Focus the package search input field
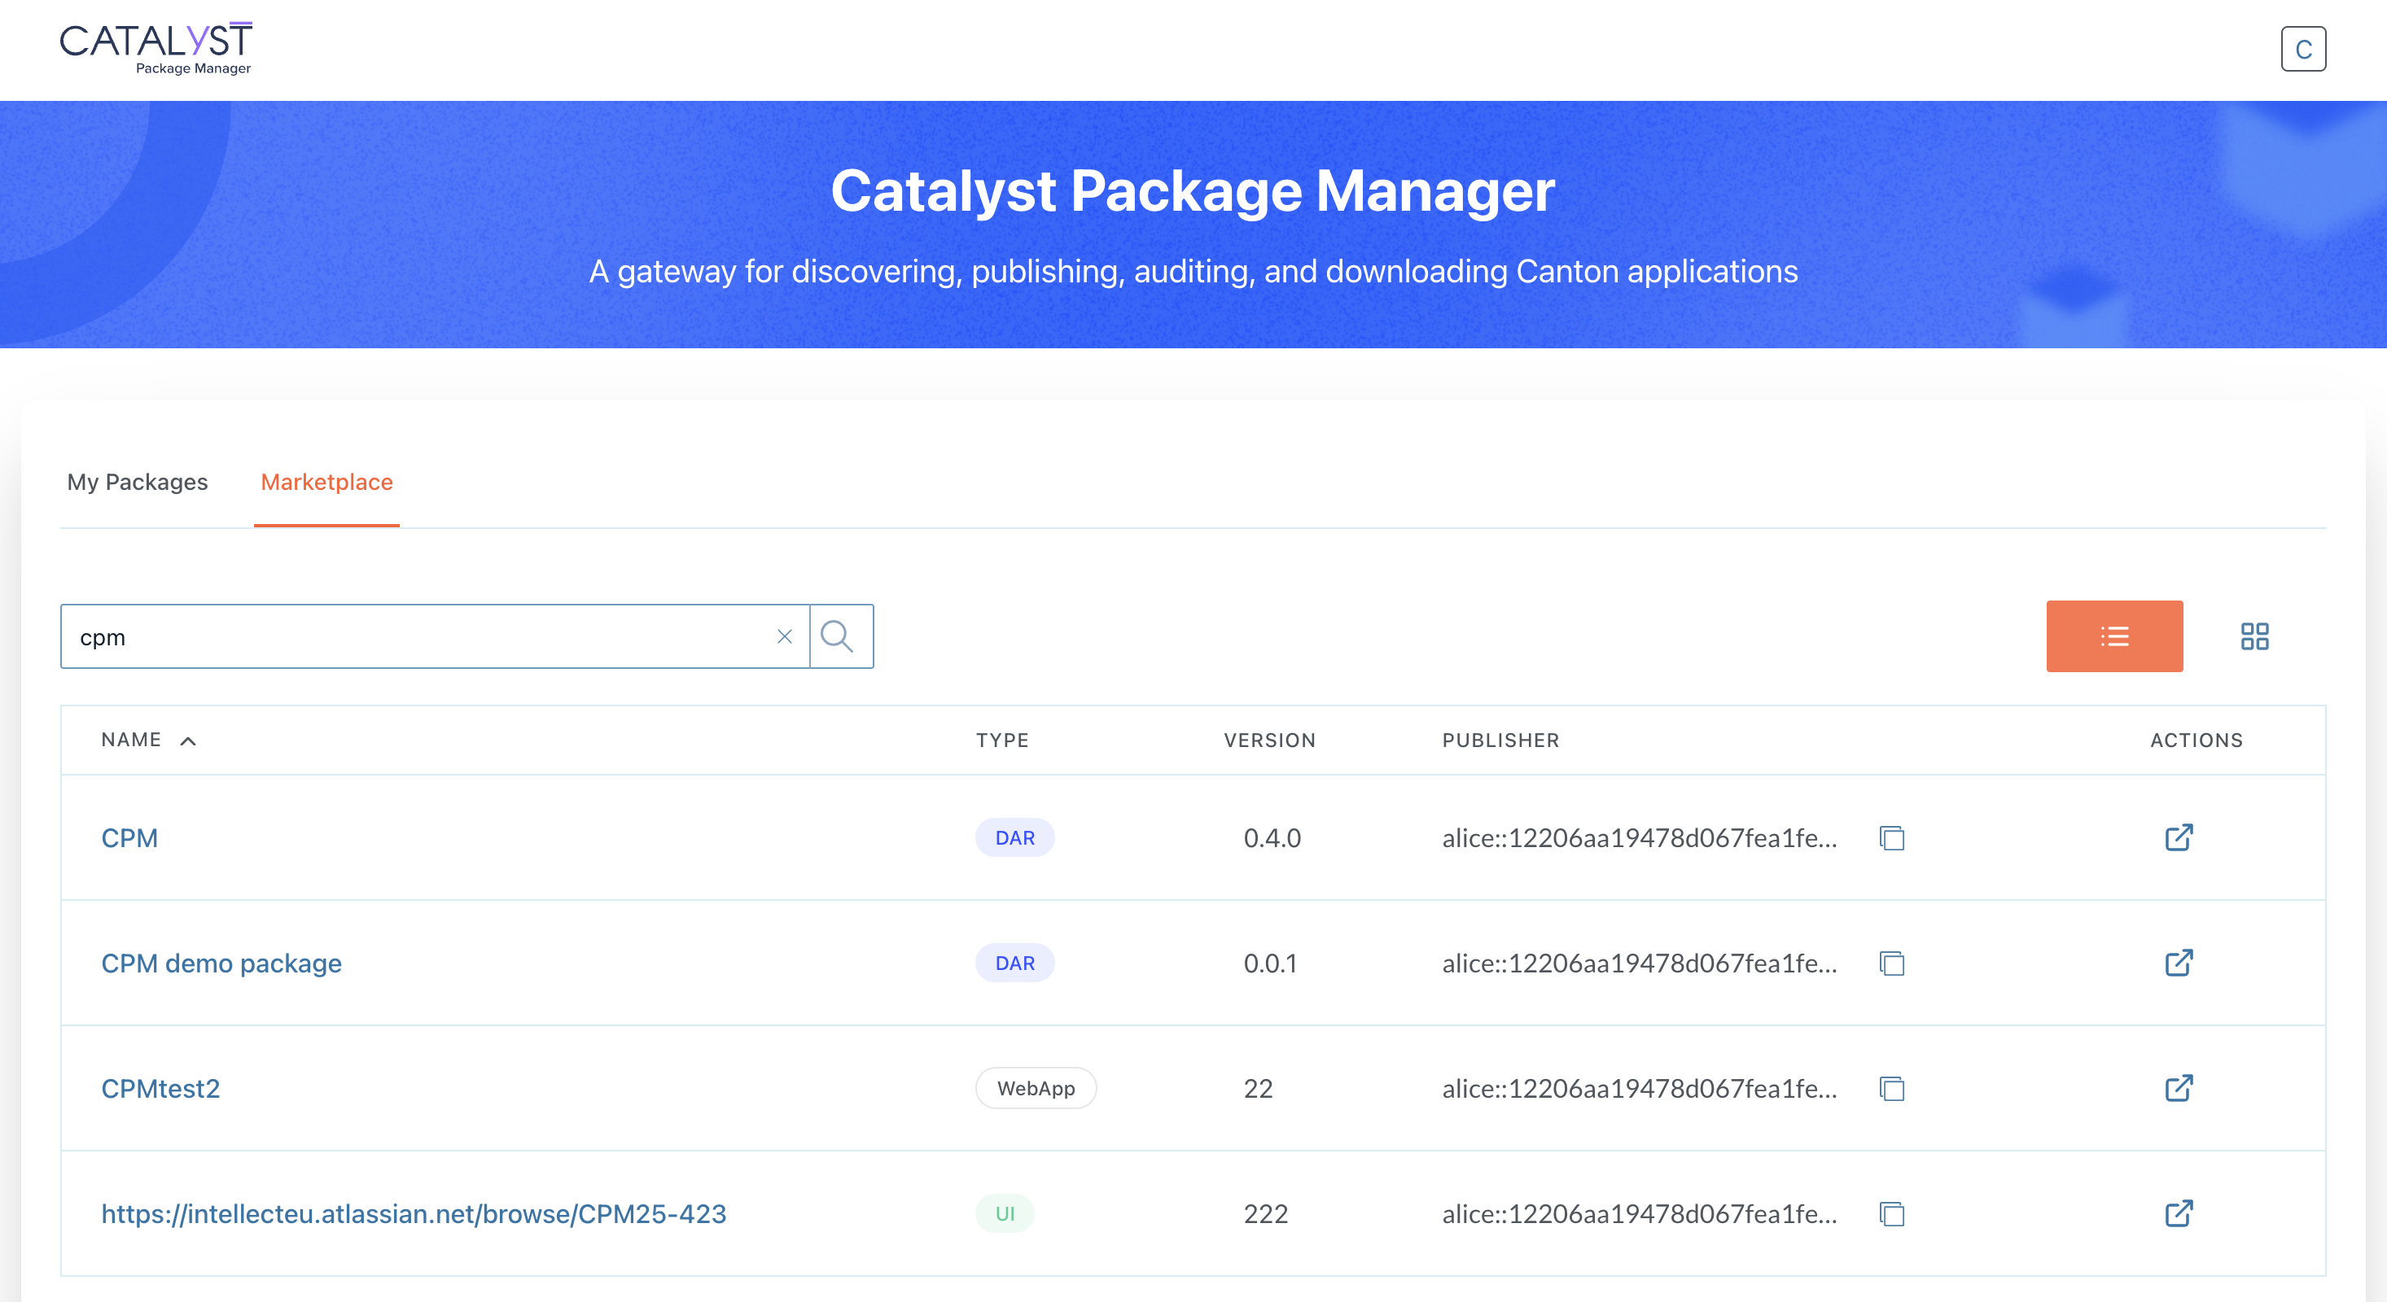 tap(417, 636)
